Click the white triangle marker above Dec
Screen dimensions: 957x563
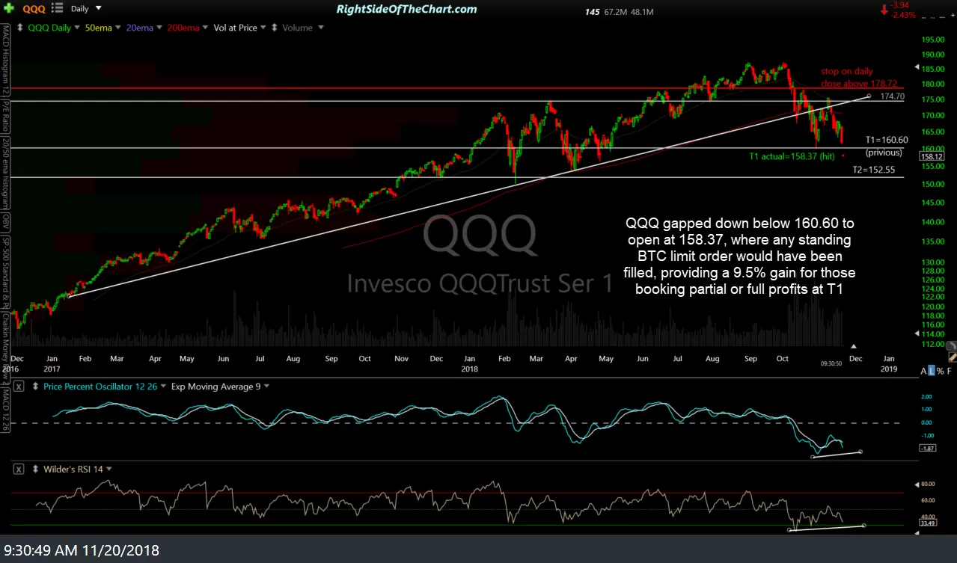[854, 346]
